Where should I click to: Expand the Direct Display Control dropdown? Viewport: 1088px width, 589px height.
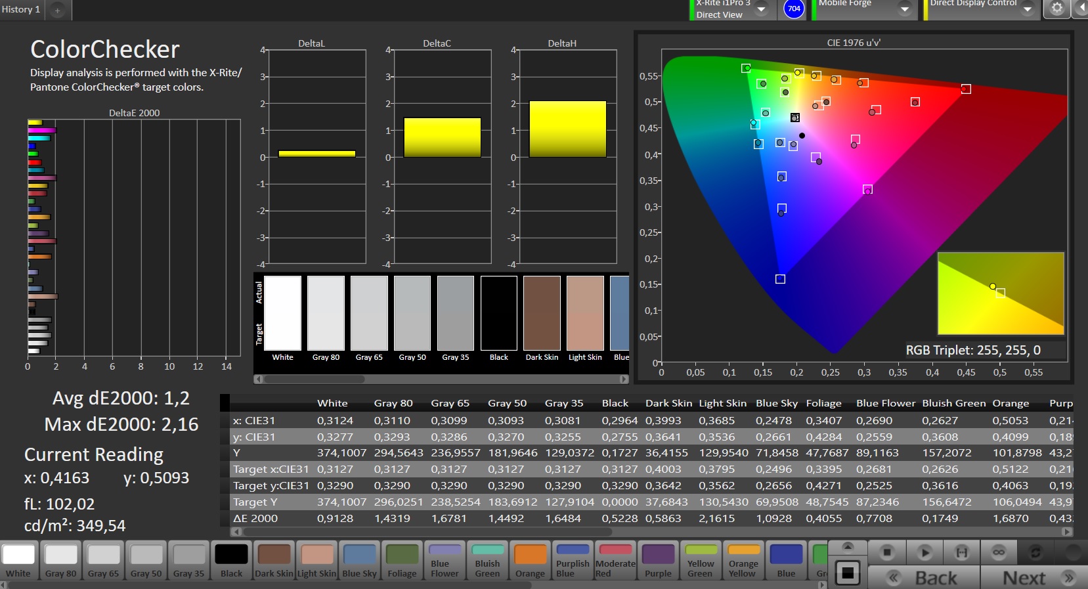tap(1028, 9)
